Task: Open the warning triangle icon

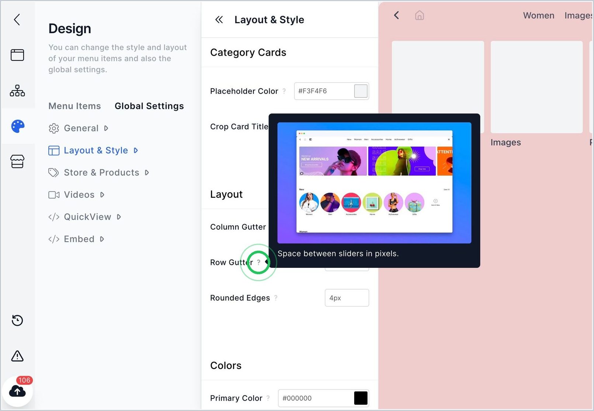Action: (x=17, y=356)
